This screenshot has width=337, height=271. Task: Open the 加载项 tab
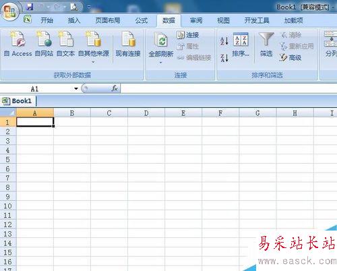[294, 20]
